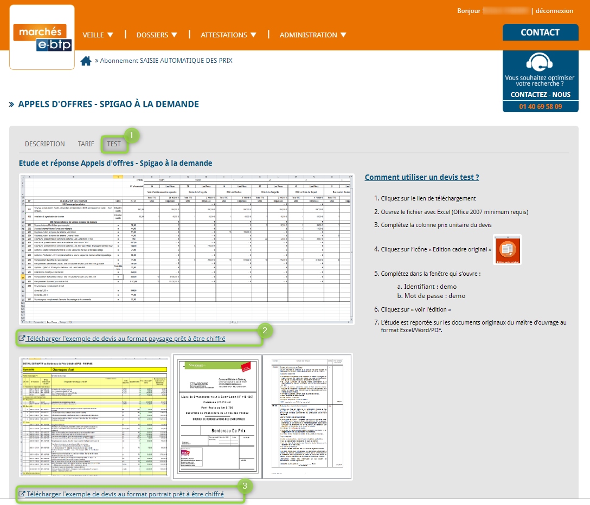The height and width of the screenshot is (505, 590).
Task: Click 'Vous souhaitez optimiser votre recherche ?' text
Action: click(x=540, y=81)
